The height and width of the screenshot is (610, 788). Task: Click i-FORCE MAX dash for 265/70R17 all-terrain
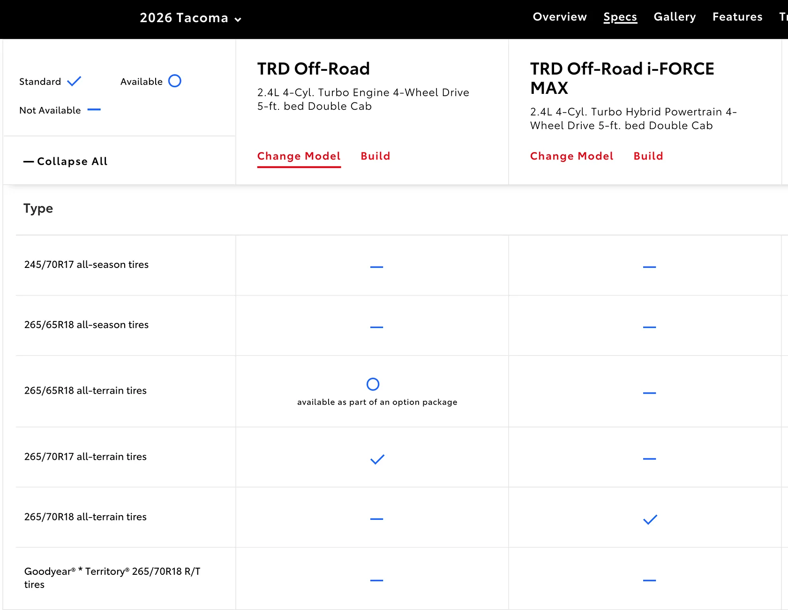pos(649,459)
